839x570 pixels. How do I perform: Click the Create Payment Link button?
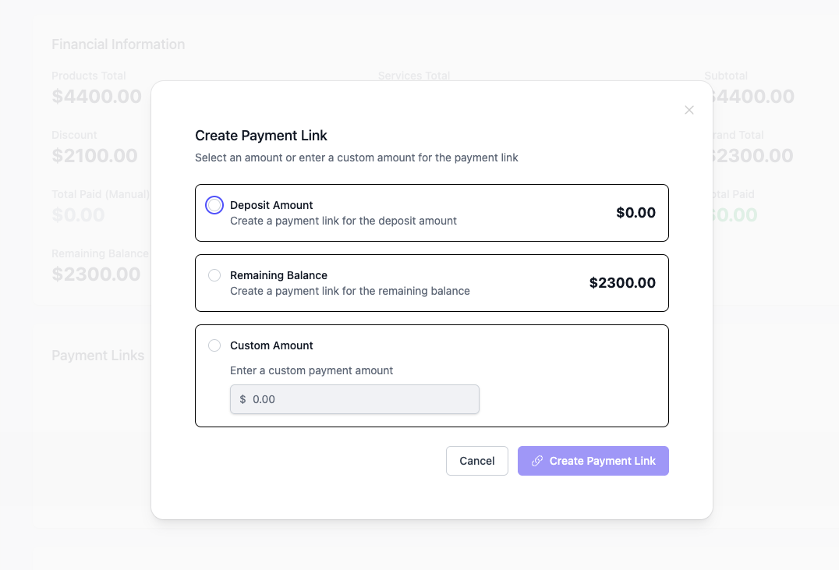(x=593, y=461)
